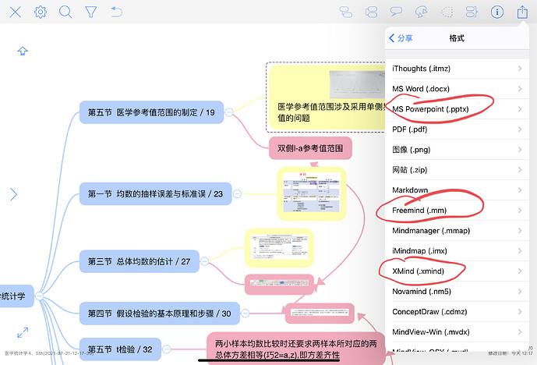537x365 pixels.
Task: Open settings gear in toolbar
Action: (x=41, y=12)
